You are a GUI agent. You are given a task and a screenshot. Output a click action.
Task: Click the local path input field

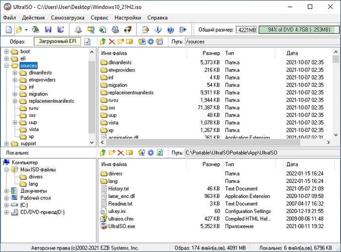click(x=261, y=153)
